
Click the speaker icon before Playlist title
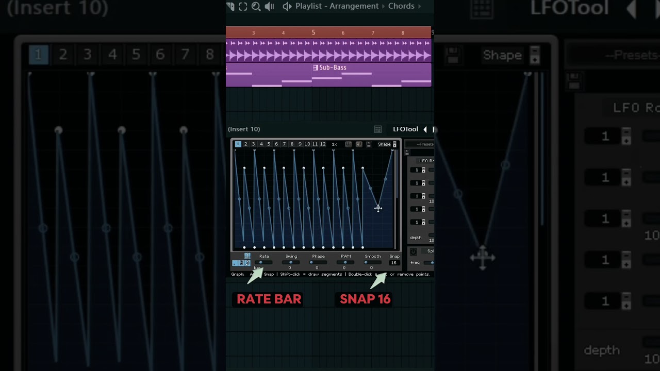287,6
